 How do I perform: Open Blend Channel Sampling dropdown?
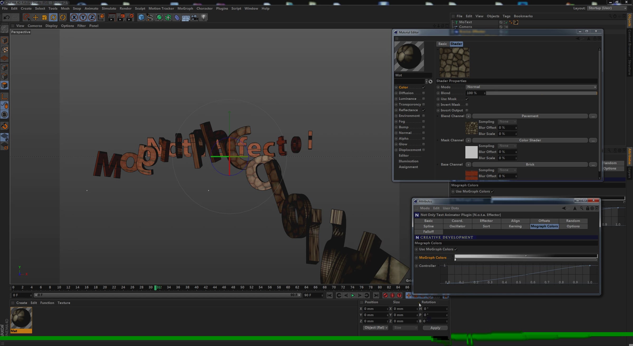click(507, 122)
